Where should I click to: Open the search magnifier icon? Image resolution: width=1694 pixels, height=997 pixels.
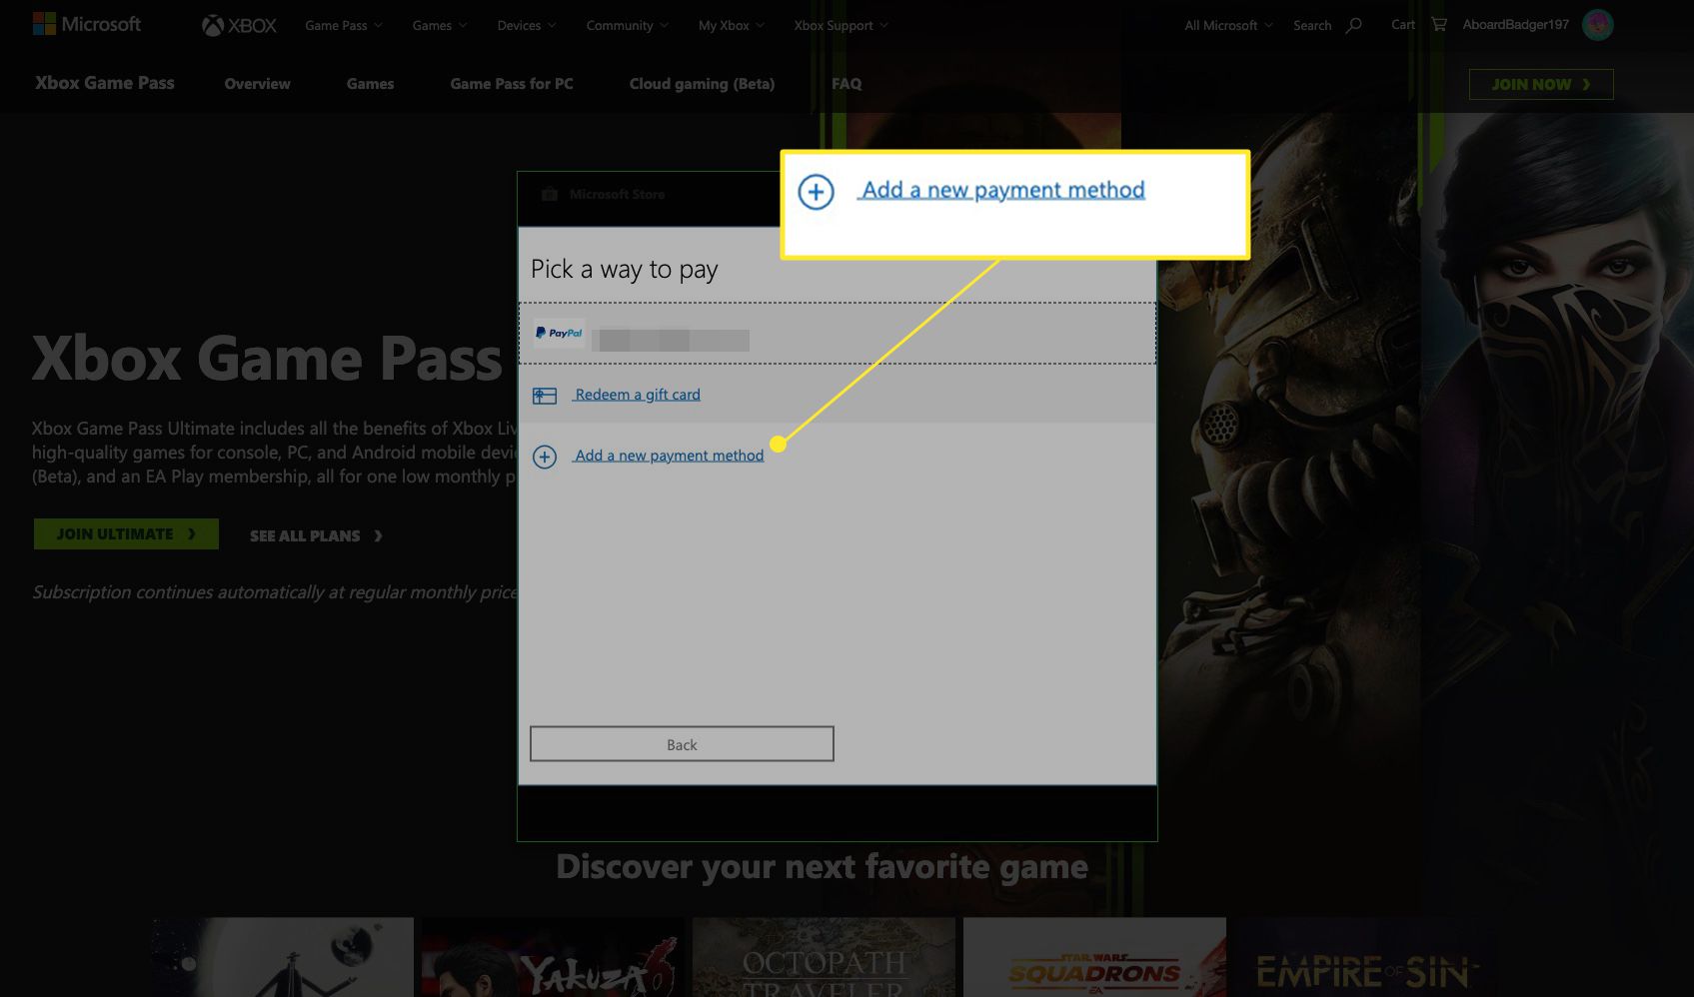(1354, 25)
